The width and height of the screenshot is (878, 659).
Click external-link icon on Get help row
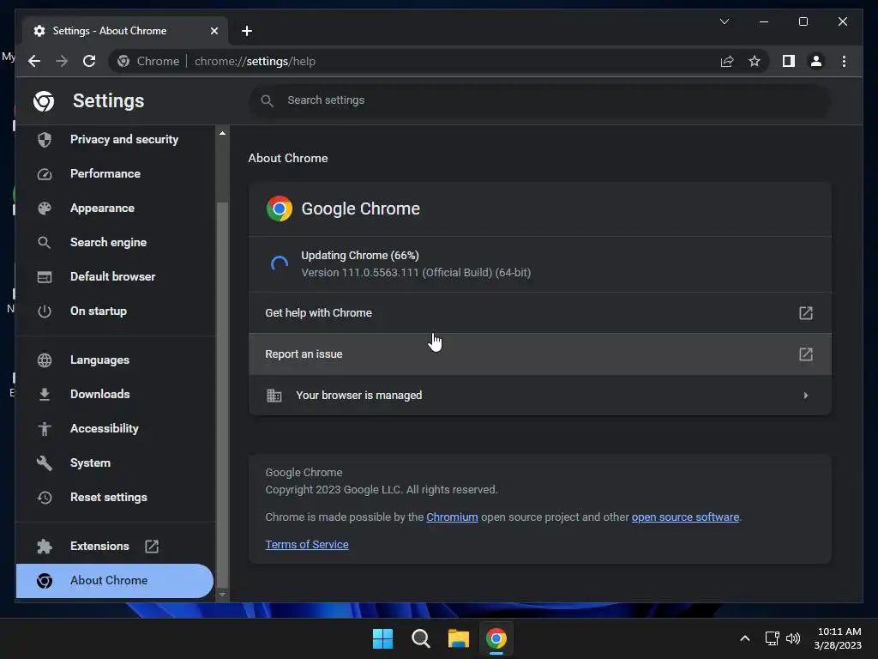point(806,312)
